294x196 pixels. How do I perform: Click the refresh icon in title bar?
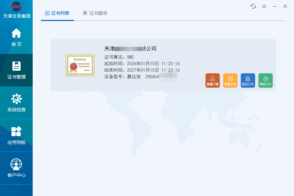pos(253,6)
